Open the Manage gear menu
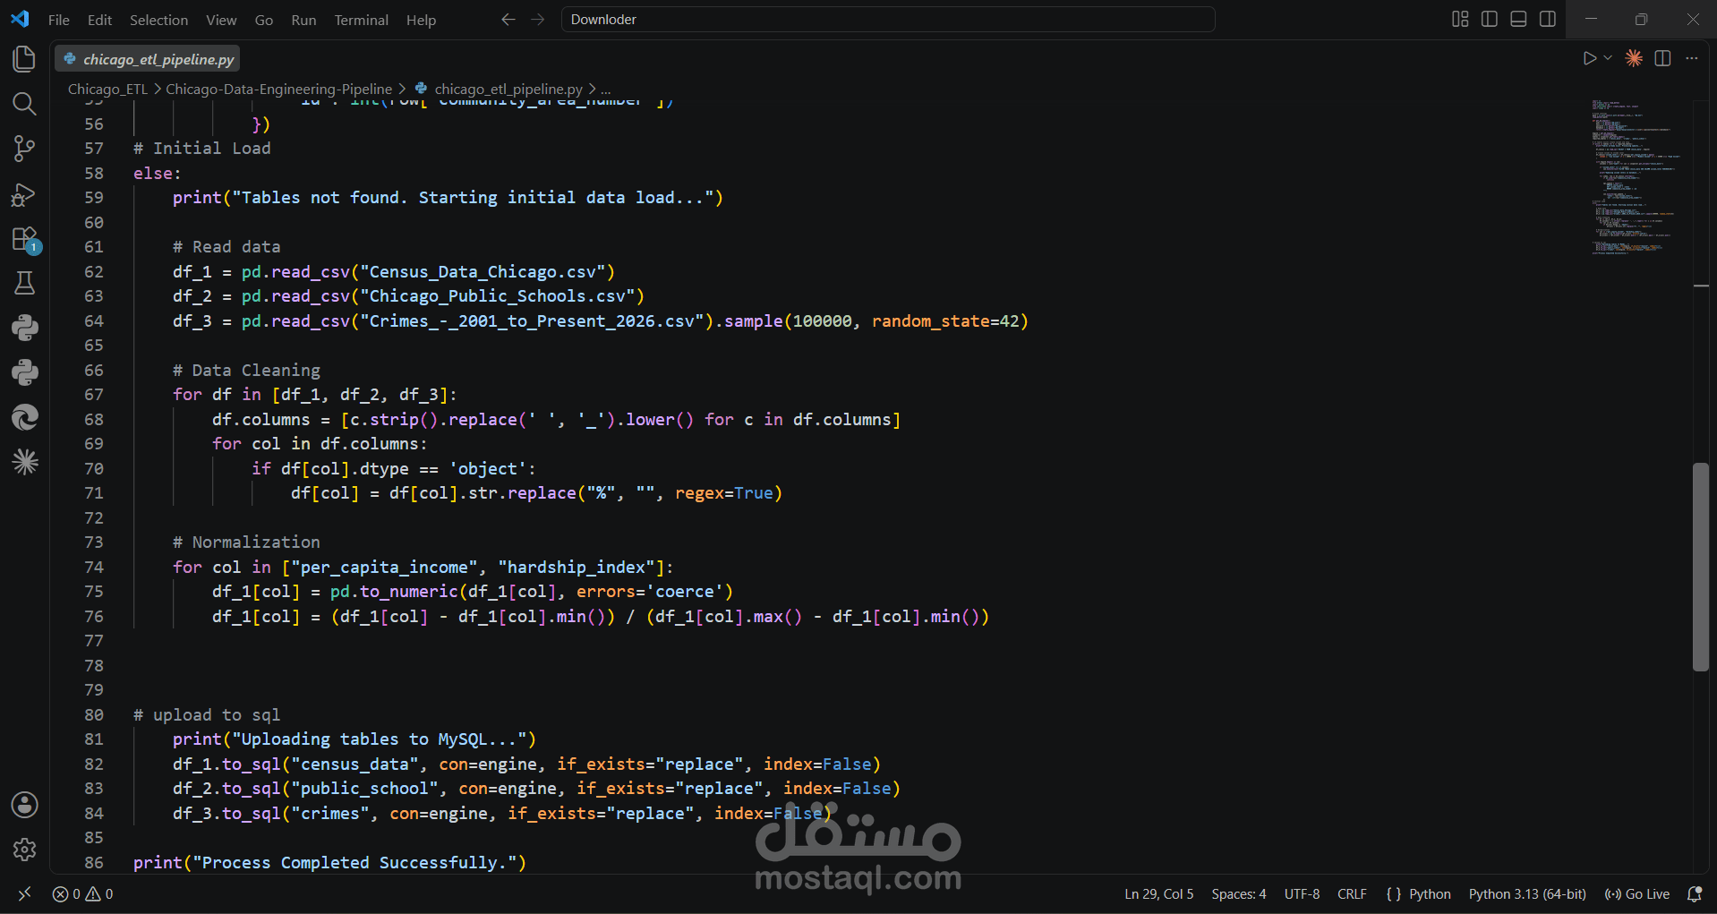Screen dimensions: 1717x914 (x=24, y=850)
